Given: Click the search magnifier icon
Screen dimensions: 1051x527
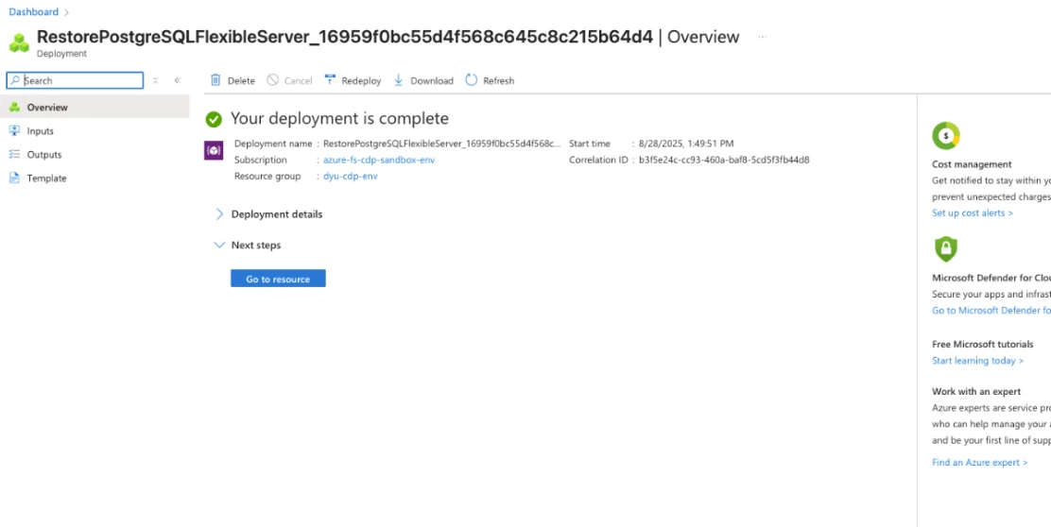Looking at the screenshot, I should click(x=15, y=80).
